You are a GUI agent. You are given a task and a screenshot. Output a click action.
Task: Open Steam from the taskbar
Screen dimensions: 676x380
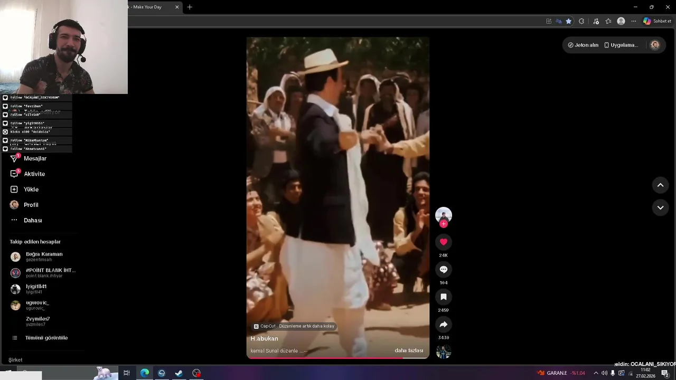179,373
